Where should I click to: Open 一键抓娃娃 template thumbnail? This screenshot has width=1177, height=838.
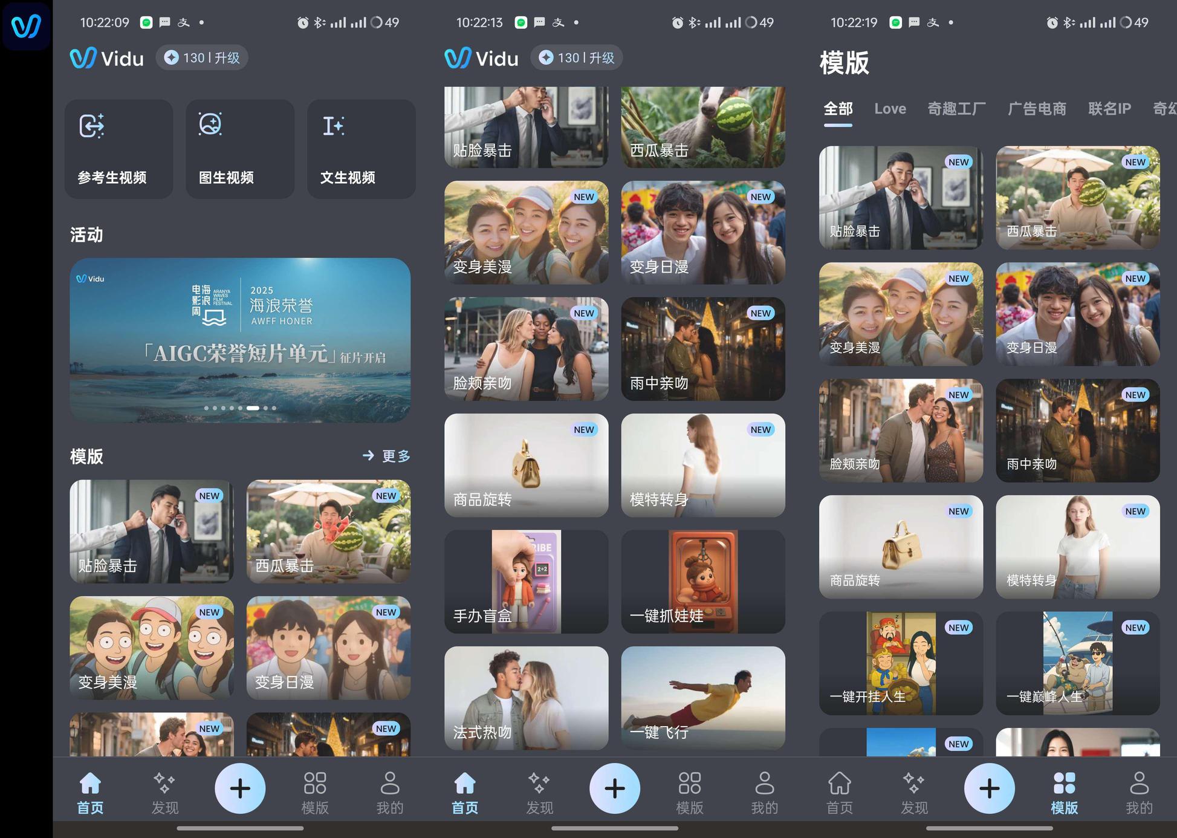coord(702,582)
